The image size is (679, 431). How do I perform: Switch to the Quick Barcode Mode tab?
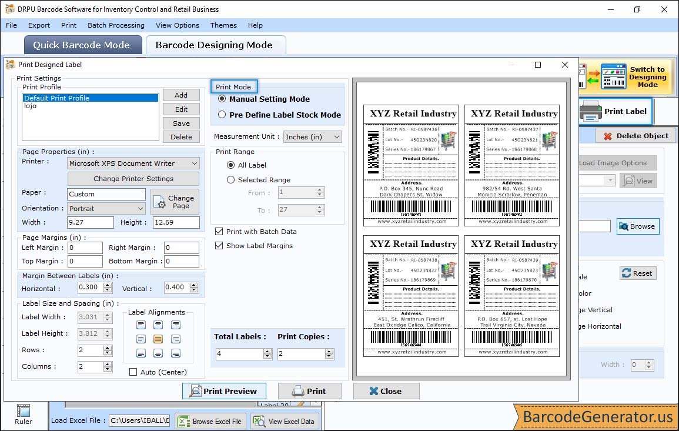coord(83,45)
